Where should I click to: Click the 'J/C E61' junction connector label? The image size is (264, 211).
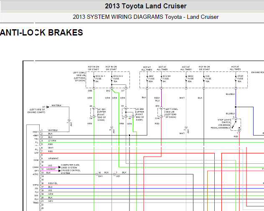pos(102,114)
